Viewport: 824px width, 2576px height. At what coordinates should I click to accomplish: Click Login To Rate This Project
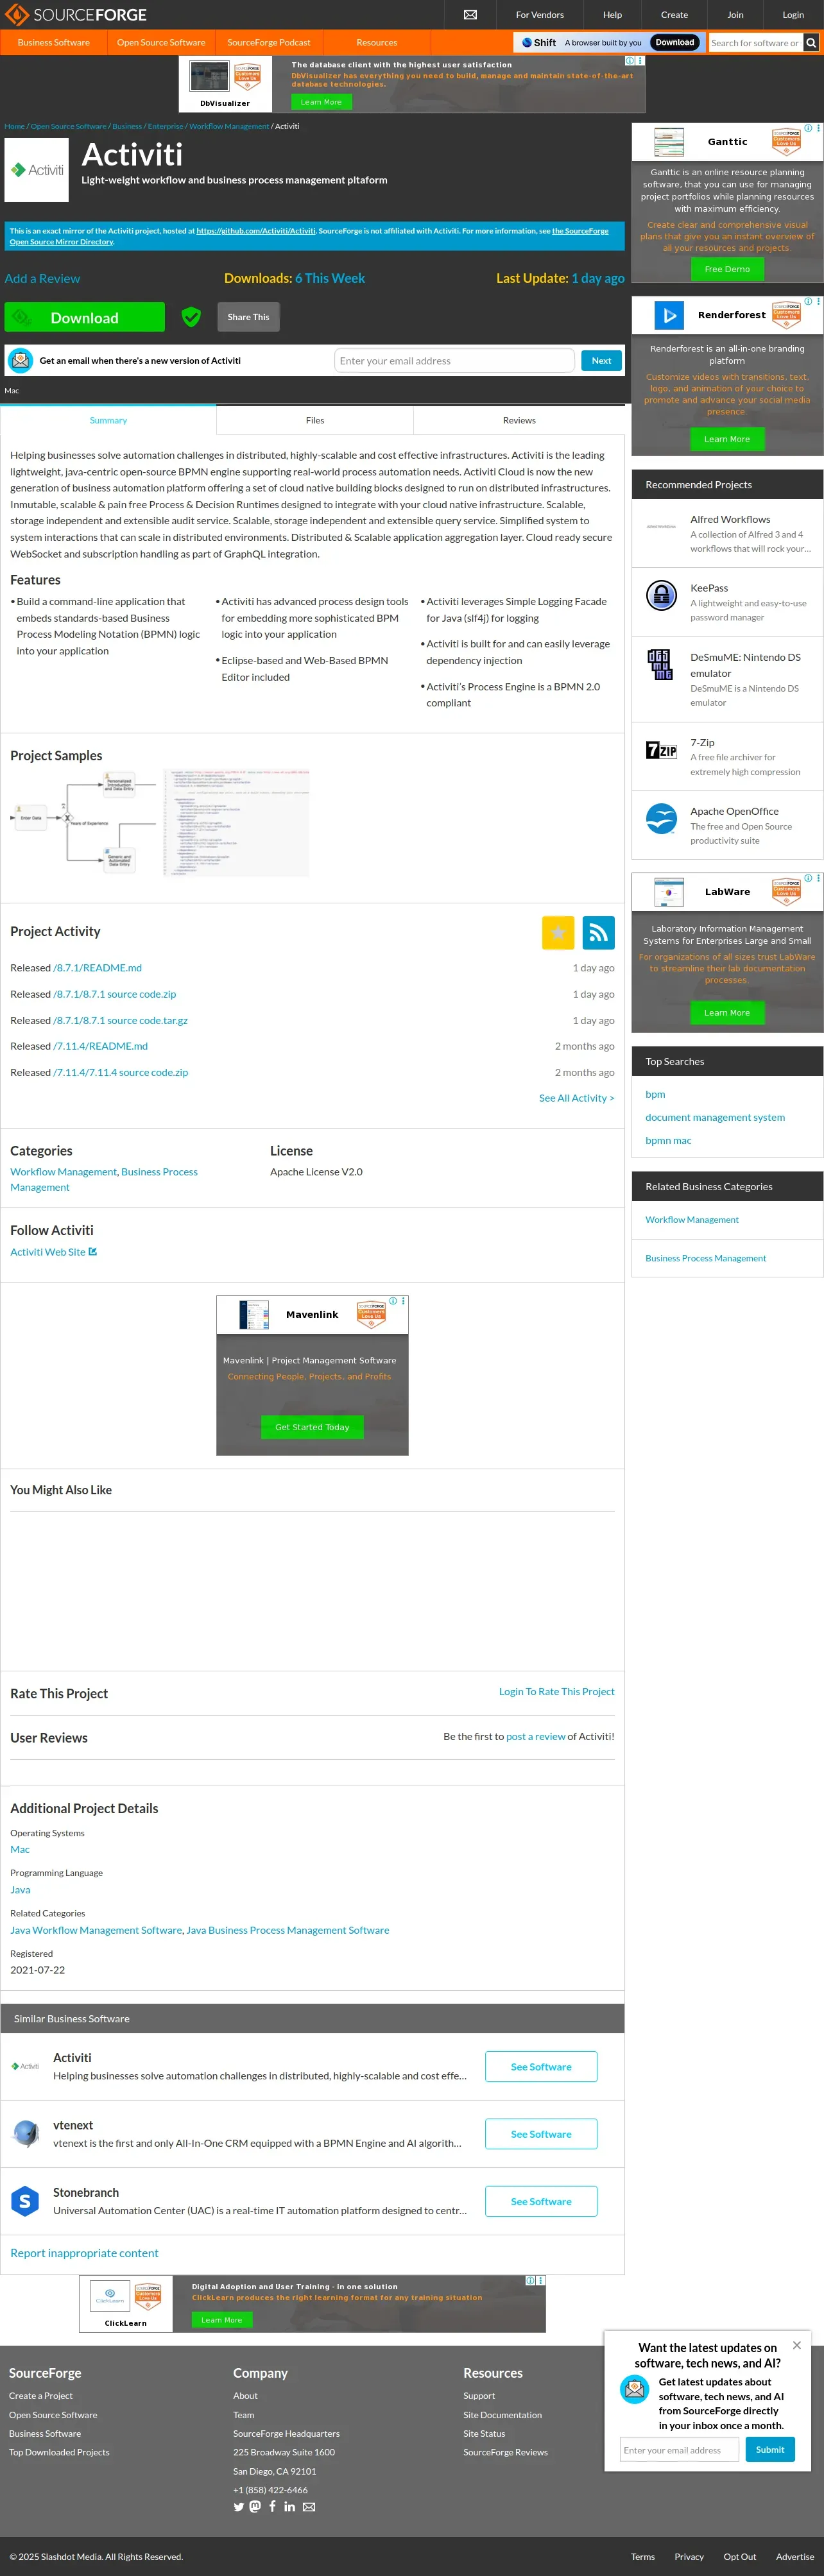point(557,1691)
